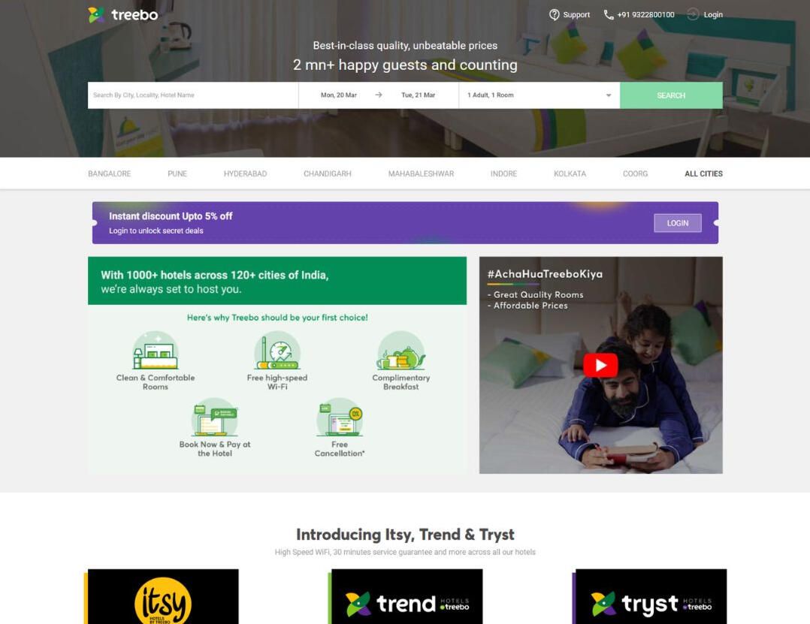This screenshot has height=624, width=810.
Task: Open check-out date Tue, 21 Mar picker
Action: [418, 95]
